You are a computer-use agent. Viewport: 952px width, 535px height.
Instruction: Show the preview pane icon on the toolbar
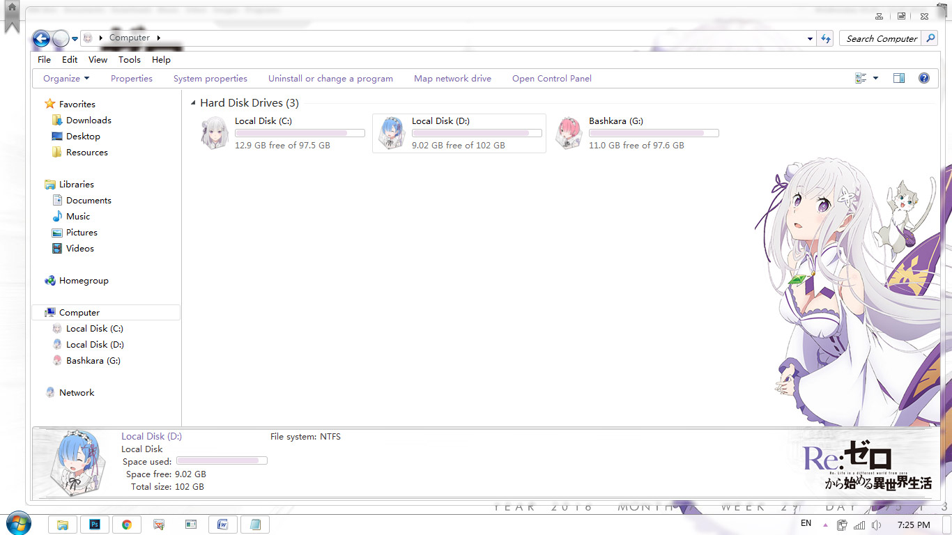click(899, 77)
